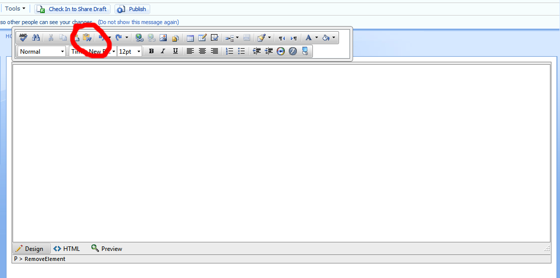Apply background color with paint bucket
Image resolution: width=560 pixels, height=278 pixels.
pos(326,38)
